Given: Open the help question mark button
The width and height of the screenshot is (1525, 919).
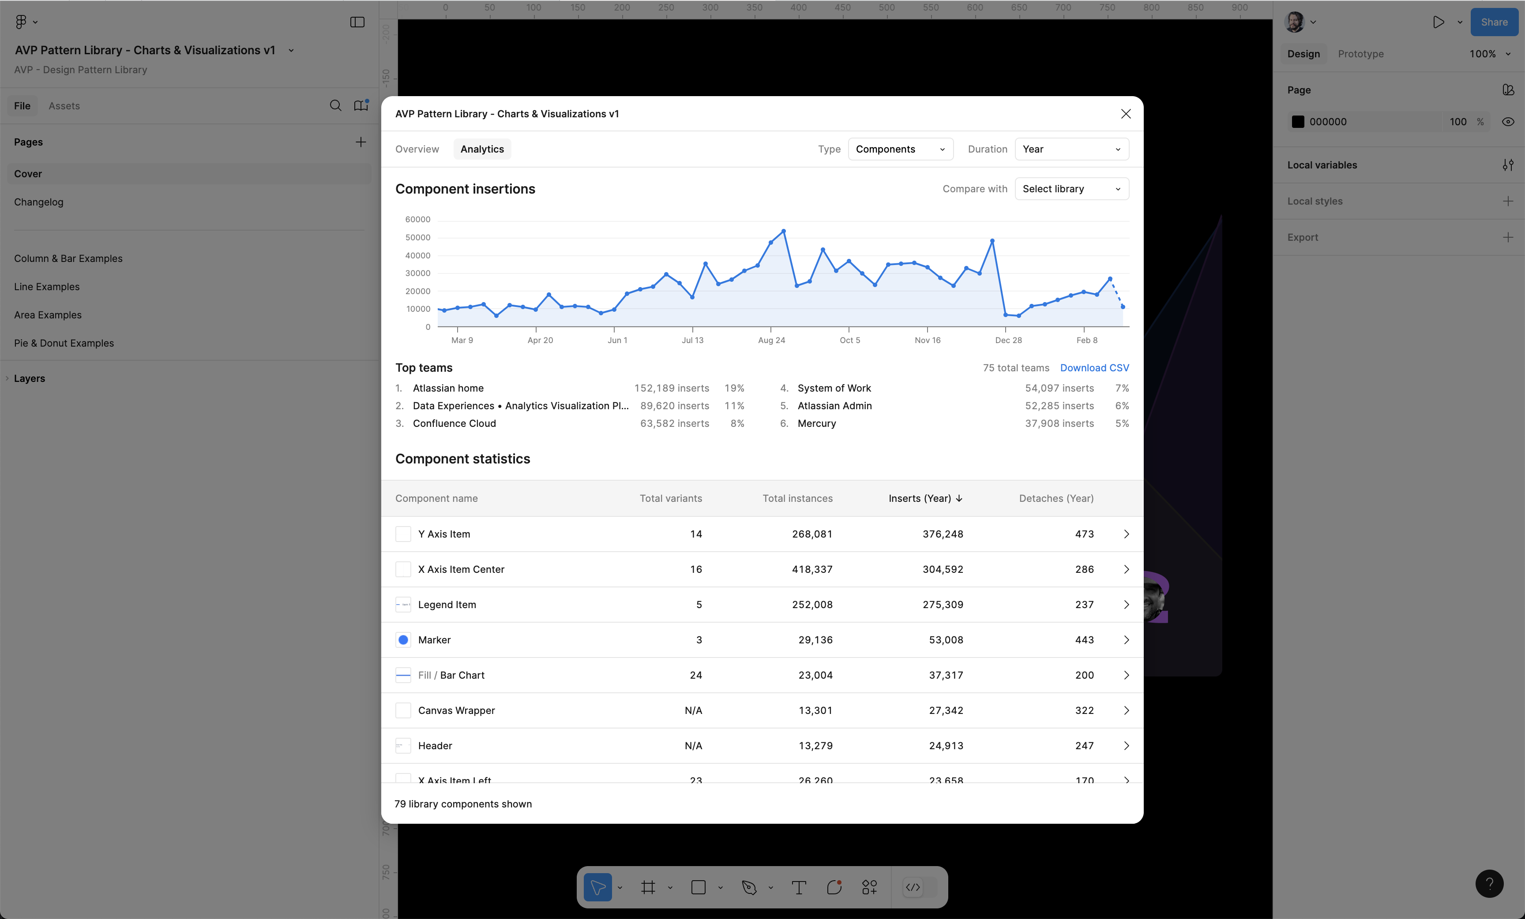Looking at the screenshot, I should tap(1489, 883).
